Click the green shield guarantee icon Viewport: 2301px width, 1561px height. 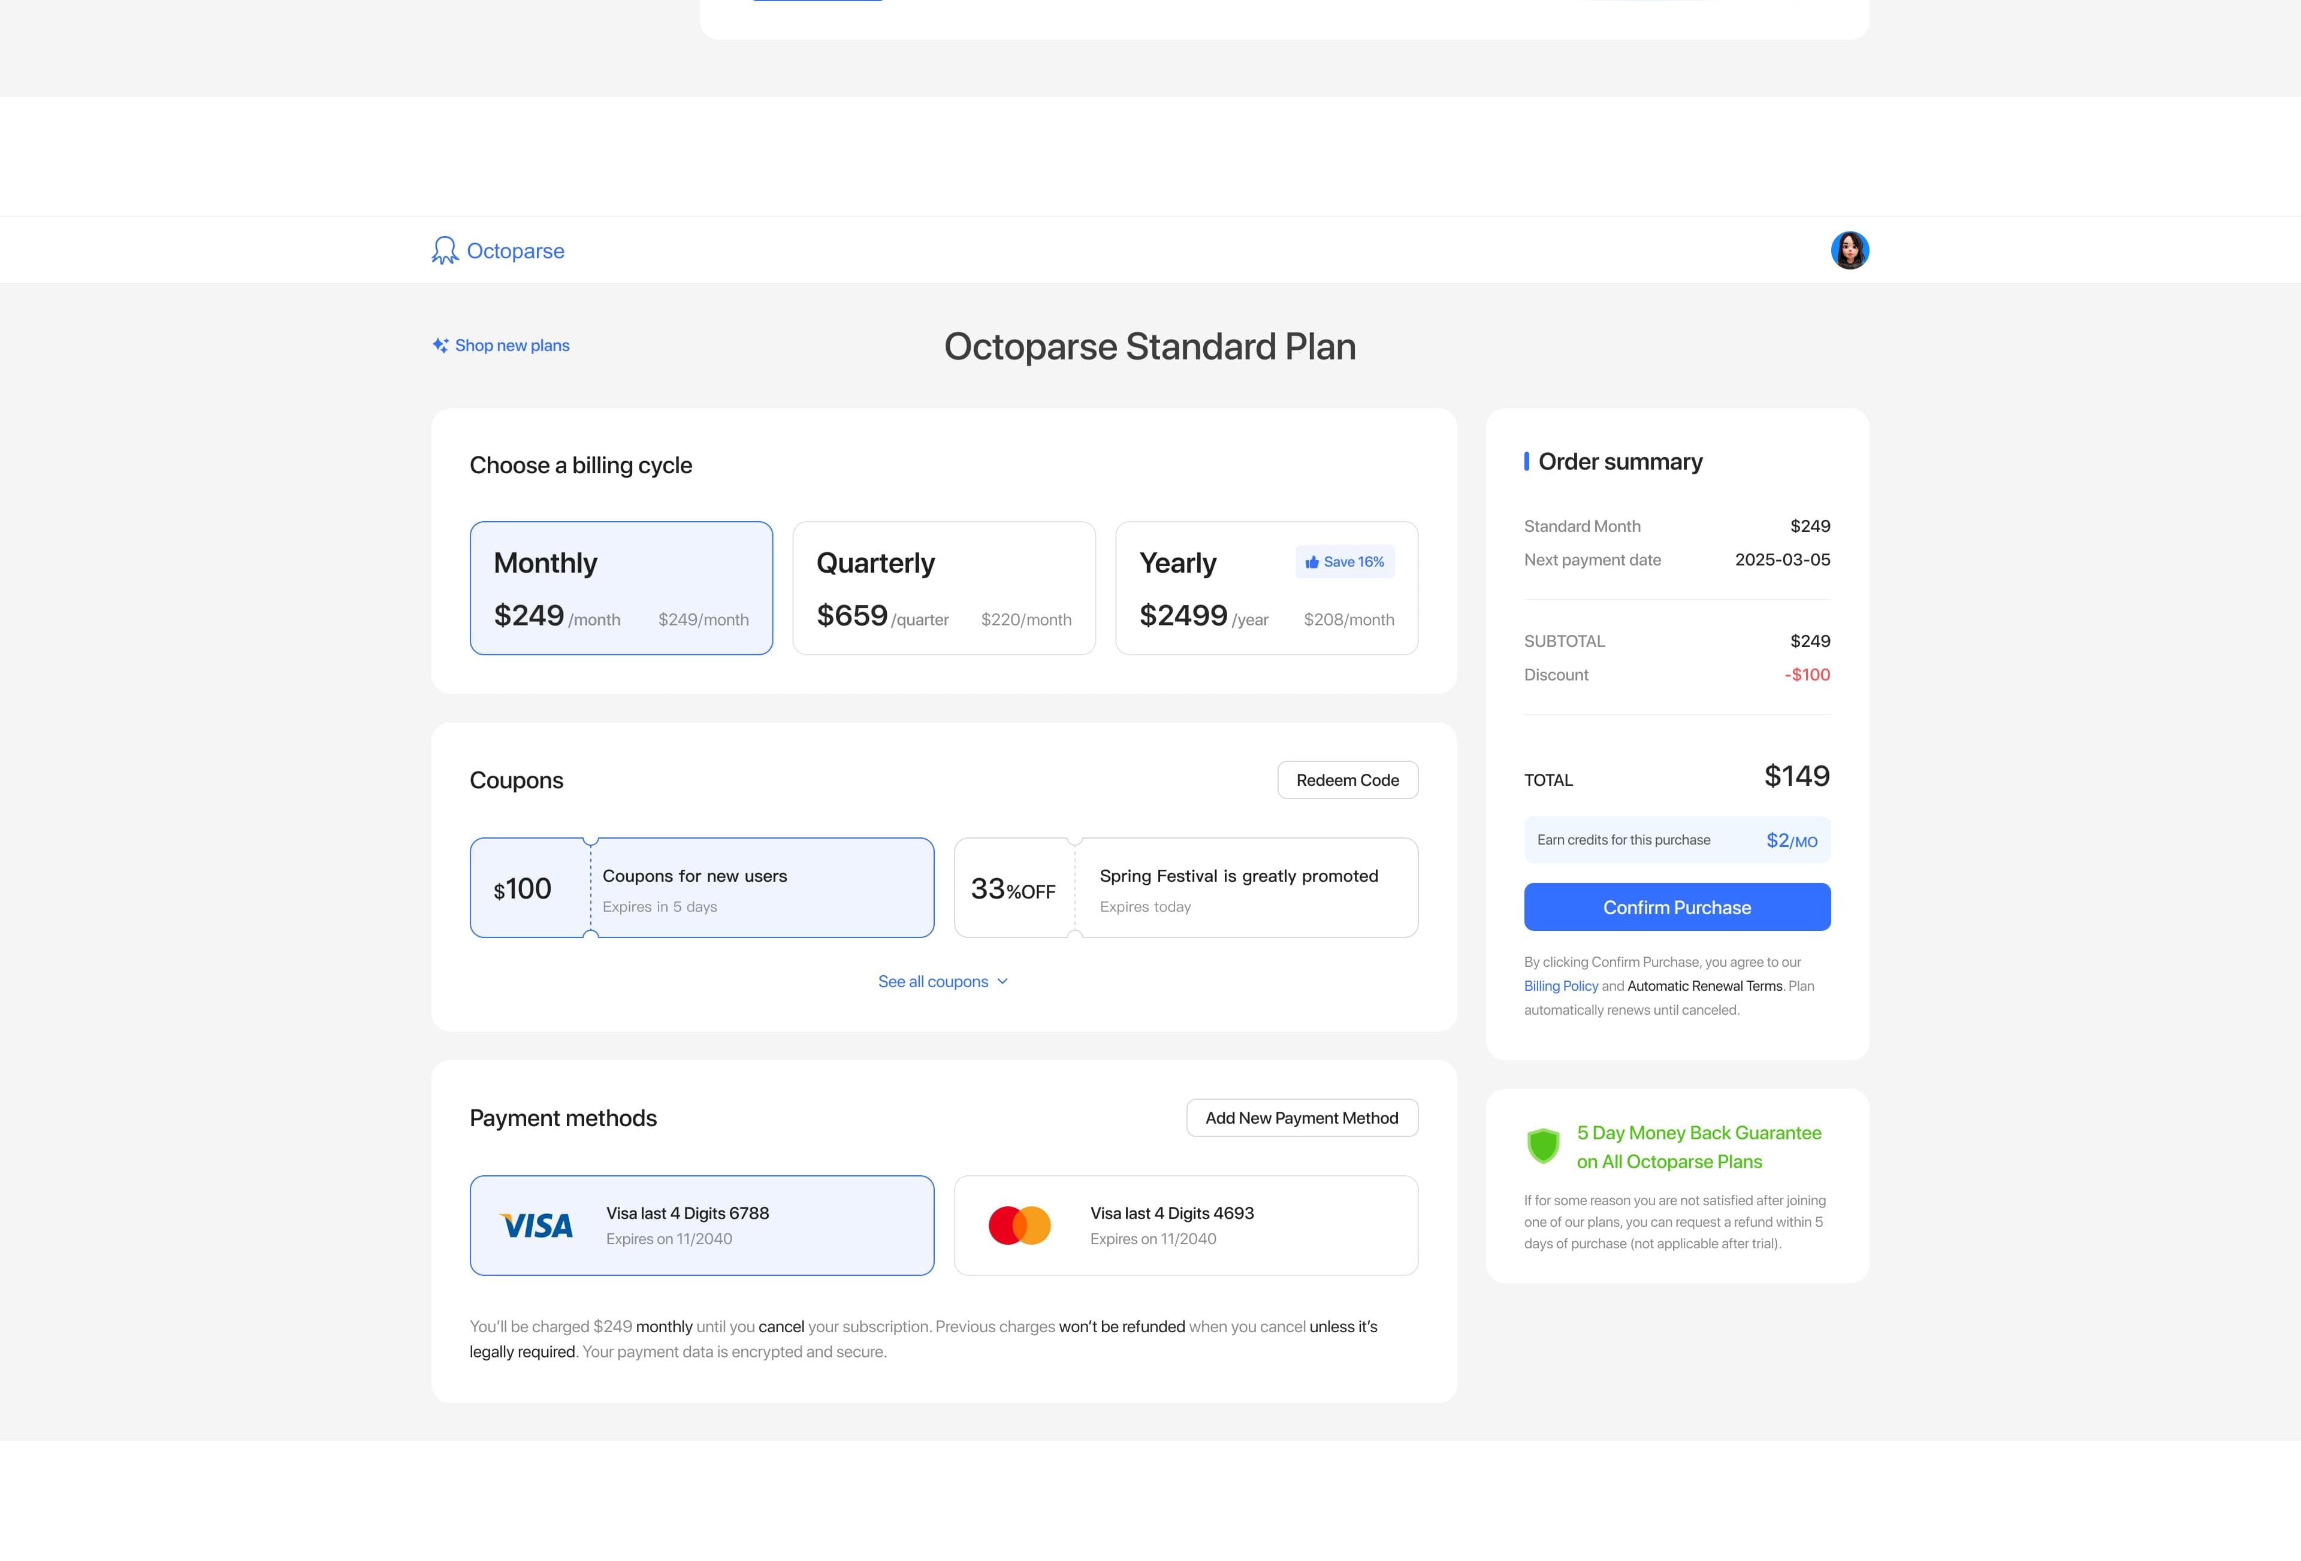tap(1542, 1146)
